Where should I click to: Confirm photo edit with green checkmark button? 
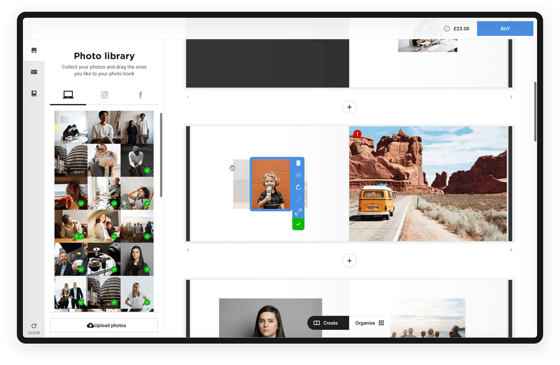[298, 224]
